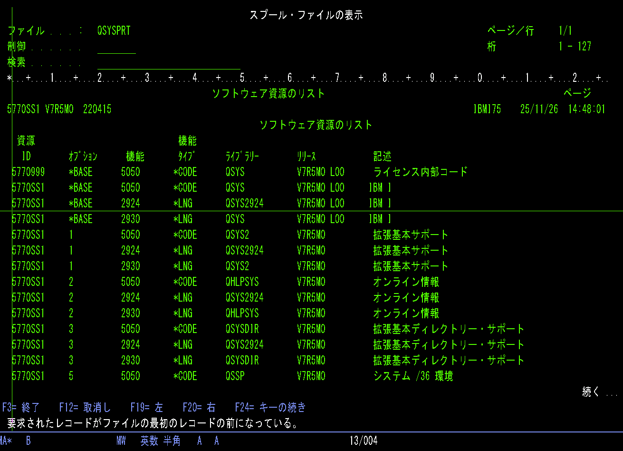Click file name QSYSPRT
The width and height of the screenshot is (623, 451).
(x=114, y=31)
